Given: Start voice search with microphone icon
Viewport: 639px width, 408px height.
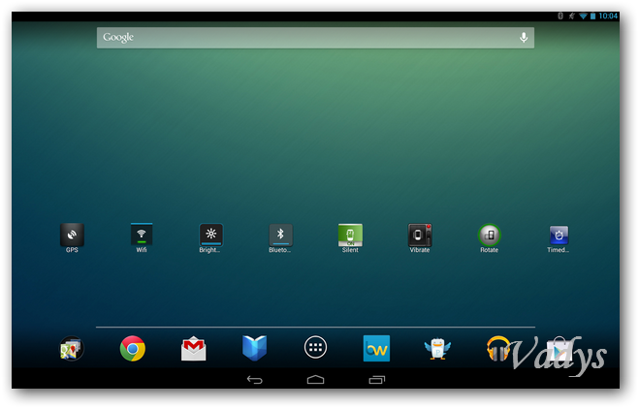Looking at the screenshot, I should (x=524, y=37).
